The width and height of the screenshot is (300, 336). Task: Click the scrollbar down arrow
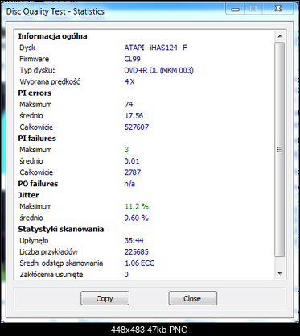click(280, 273)
